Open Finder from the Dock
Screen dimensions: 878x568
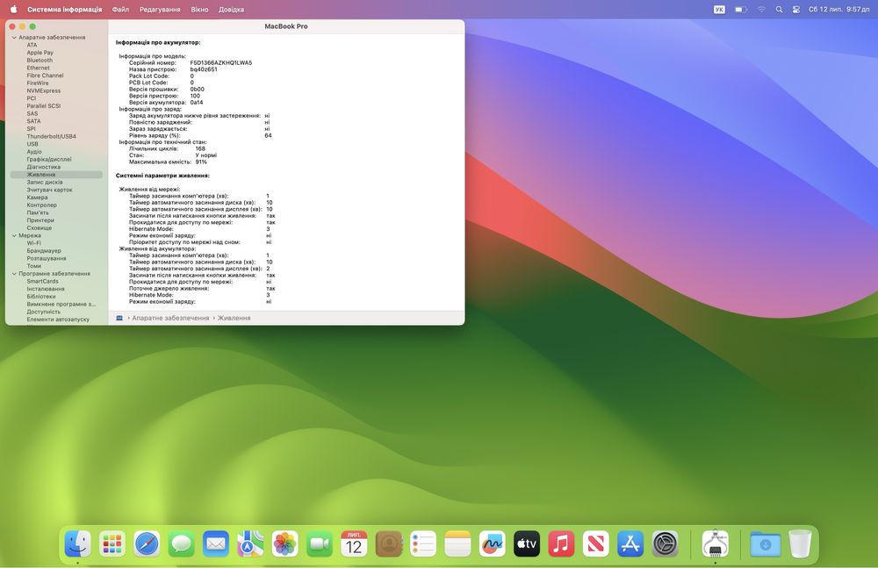pos(78,543)
